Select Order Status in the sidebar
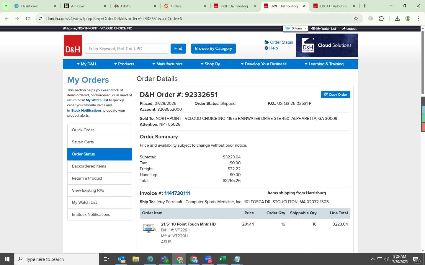This screenshot has width=425, height=265. click(100, 154)
